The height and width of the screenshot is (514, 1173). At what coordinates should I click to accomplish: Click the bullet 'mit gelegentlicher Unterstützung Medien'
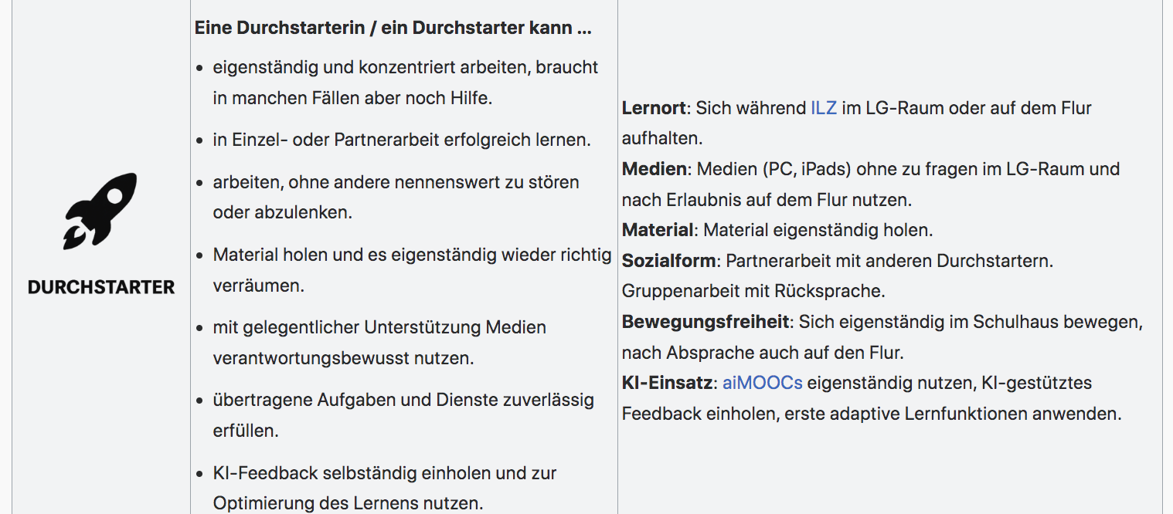pos(379,328)
